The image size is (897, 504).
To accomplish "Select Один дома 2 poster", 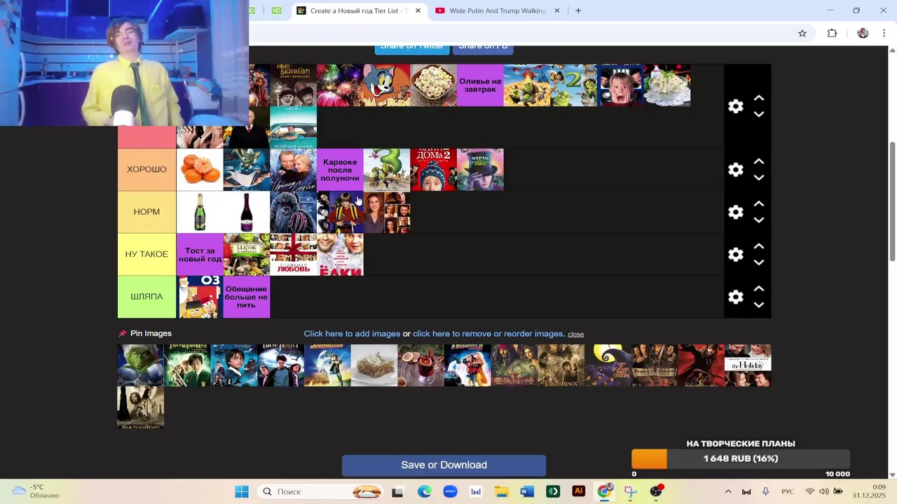I will coord(433,169).
